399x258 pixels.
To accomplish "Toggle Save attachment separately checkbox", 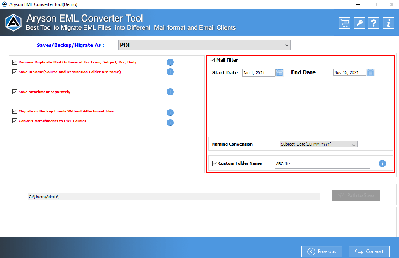I will 15,92.
